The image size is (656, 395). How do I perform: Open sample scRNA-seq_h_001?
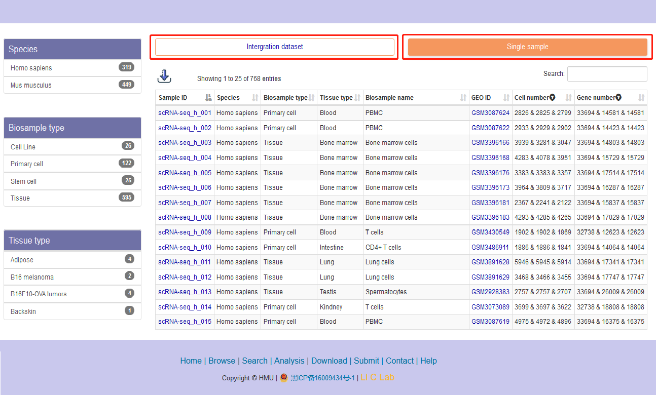(x=185, y=113)
